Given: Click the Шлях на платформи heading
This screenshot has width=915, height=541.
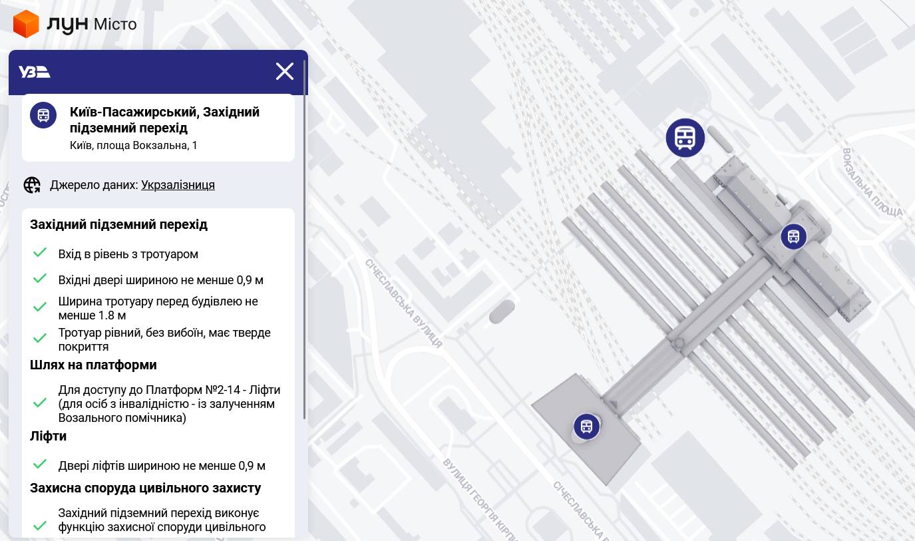Looking at the screenshot, I should (x=93, y=365).
